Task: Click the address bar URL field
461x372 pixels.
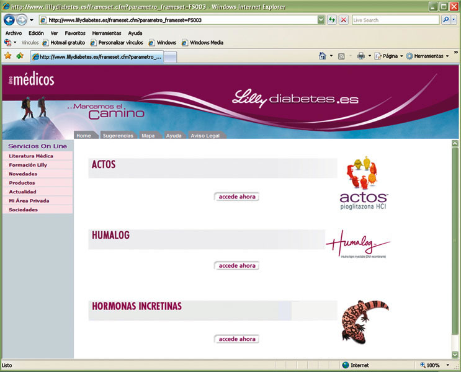Action: 179,20
